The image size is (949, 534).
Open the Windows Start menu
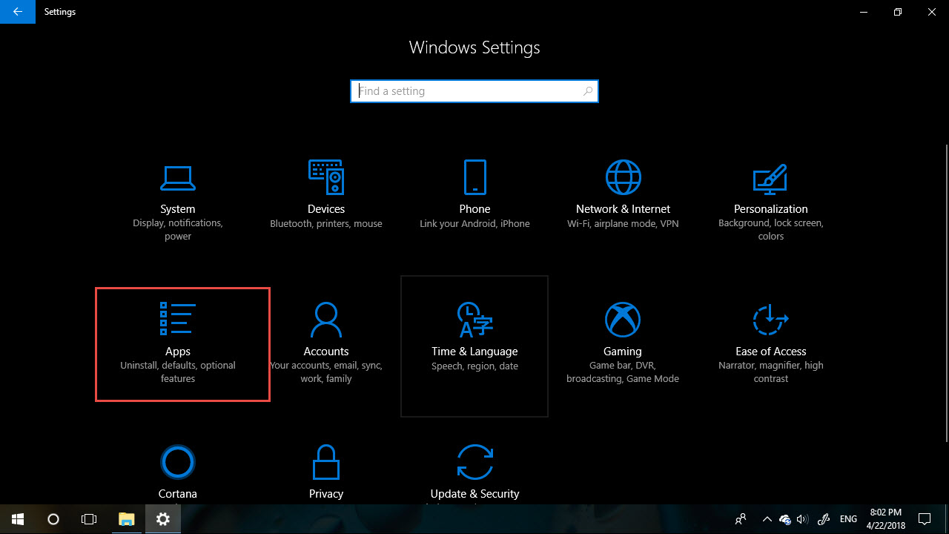(x=18, y=519)
